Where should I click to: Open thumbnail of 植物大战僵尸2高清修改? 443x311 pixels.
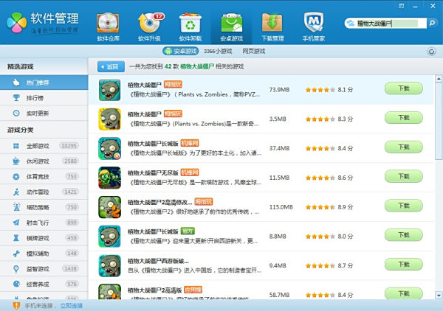click(109, 207)
